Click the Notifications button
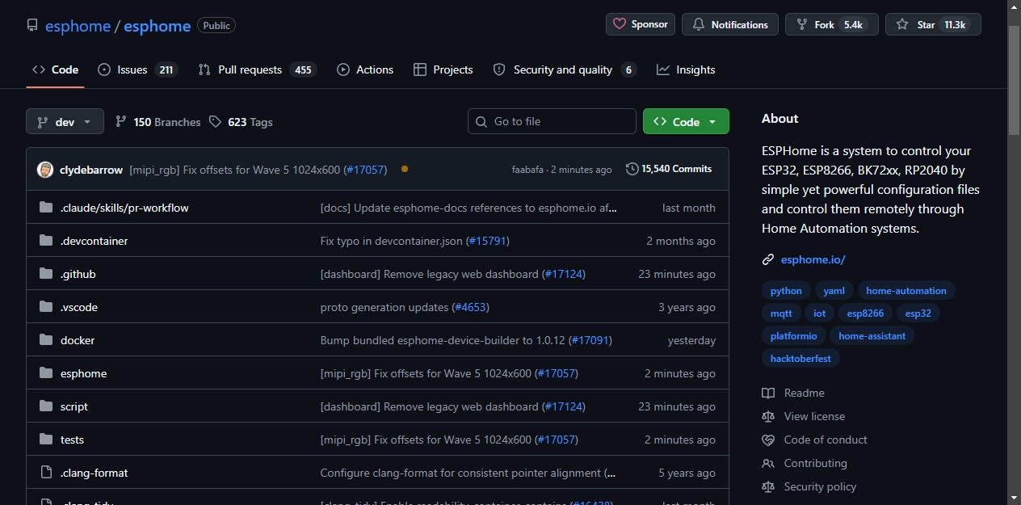1021x505 pixels. tap(730, 24)
